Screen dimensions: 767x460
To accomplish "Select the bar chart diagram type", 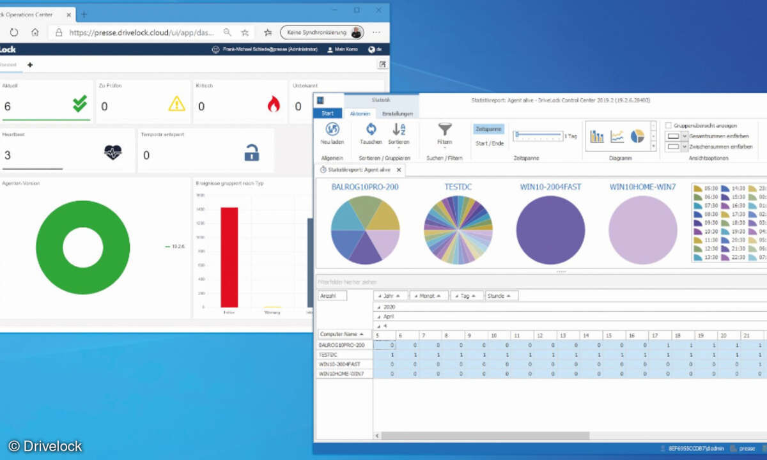I will pyautogui.click(x=597, y=136).
